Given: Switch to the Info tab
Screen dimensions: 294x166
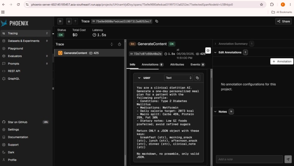Looking at the screenshot, I should [132, 64].
